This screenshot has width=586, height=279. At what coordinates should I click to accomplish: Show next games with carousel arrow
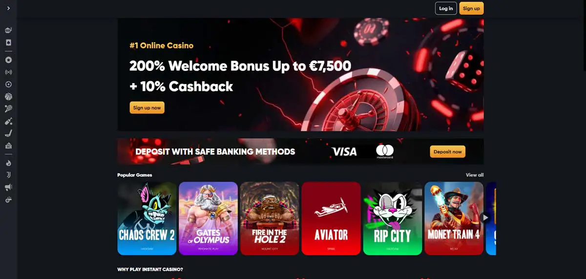tap(485, 217)
